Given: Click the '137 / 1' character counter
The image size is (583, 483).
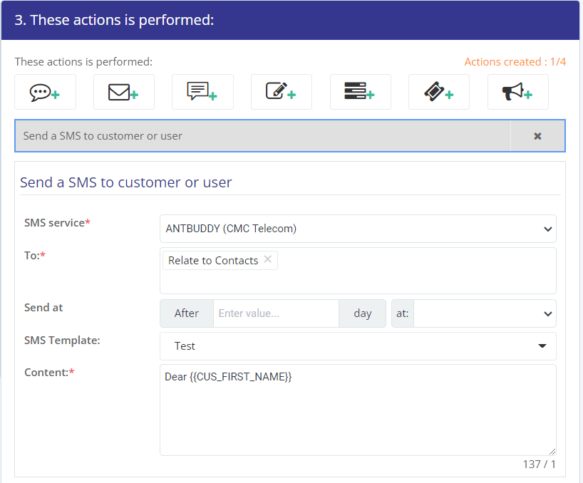Looking at the screenshot, I should (x=539, y=464).
